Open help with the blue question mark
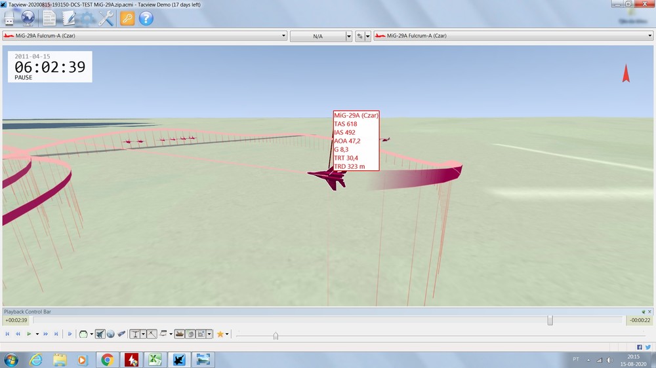The image size is (656, 368). point(146,18)
